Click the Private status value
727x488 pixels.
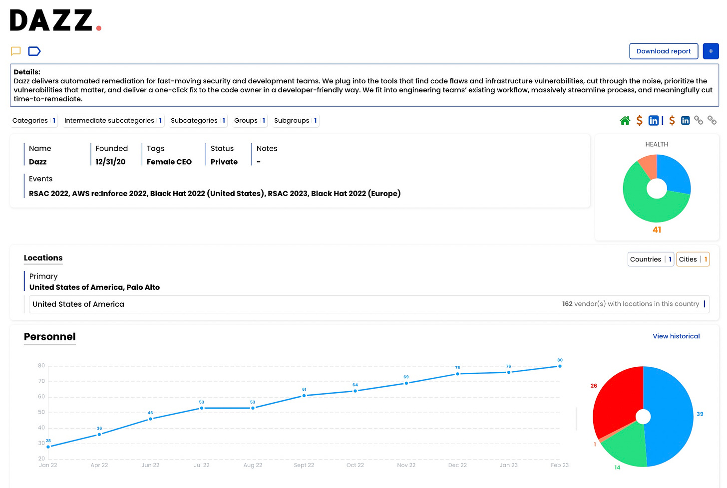tap(224, 162)
